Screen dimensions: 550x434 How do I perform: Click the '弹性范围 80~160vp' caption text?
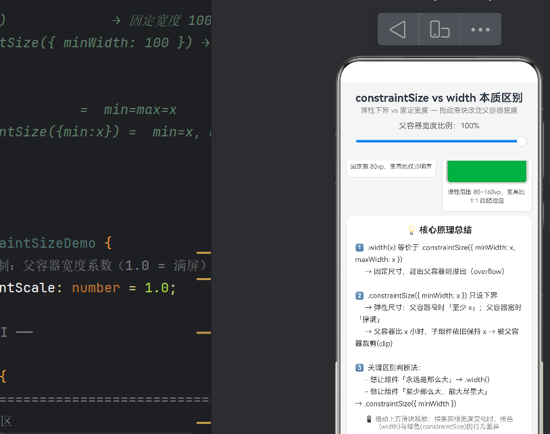pyautogui.click(x=487, y=196)
